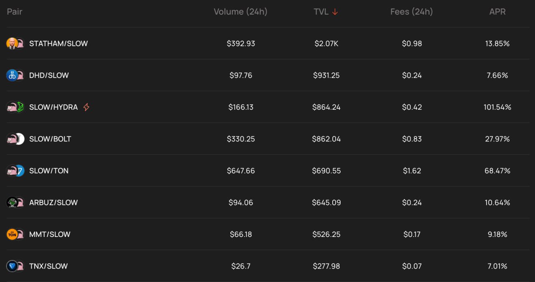Toggle TVL sort direction arrow
Image resolution: width=535 pixels, height=282 pixels.
coord(335,12)
